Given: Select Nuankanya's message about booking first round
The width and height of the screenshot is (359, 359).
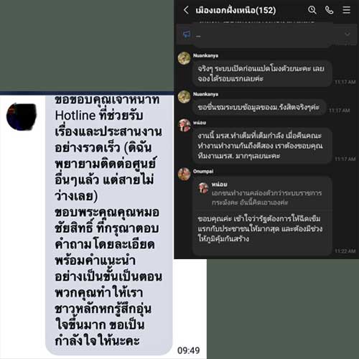Looking at the screenshot, I should click(x=262, y=73).
